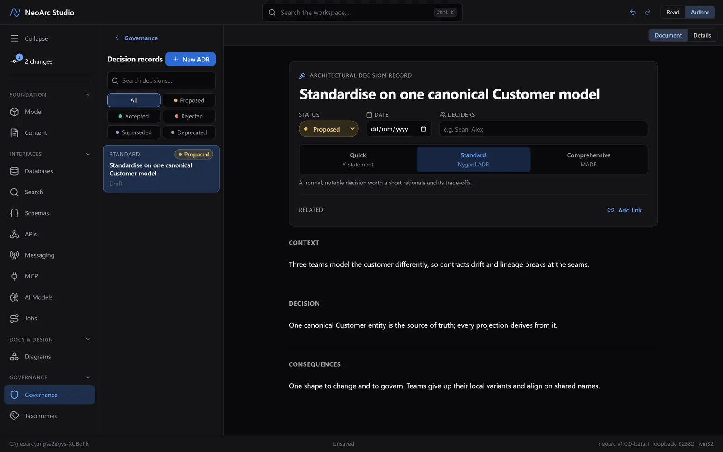The image size is (723, 452).
Task: Click the Collapse label in sidebar
Action: 37,38
